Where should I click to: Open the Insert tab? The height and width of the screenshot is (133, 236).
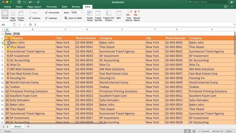(x=19, y=7)
